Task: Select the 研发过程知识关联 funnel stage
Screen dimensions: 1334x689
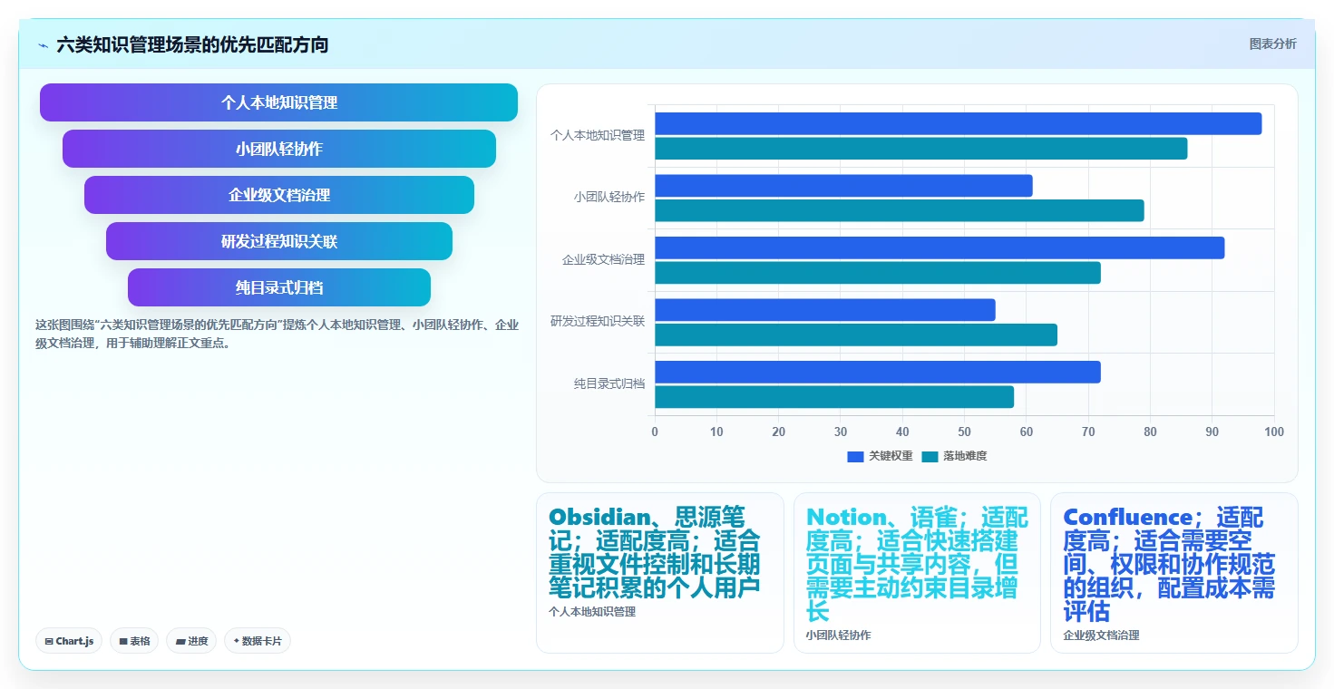Action: (278, 241)
